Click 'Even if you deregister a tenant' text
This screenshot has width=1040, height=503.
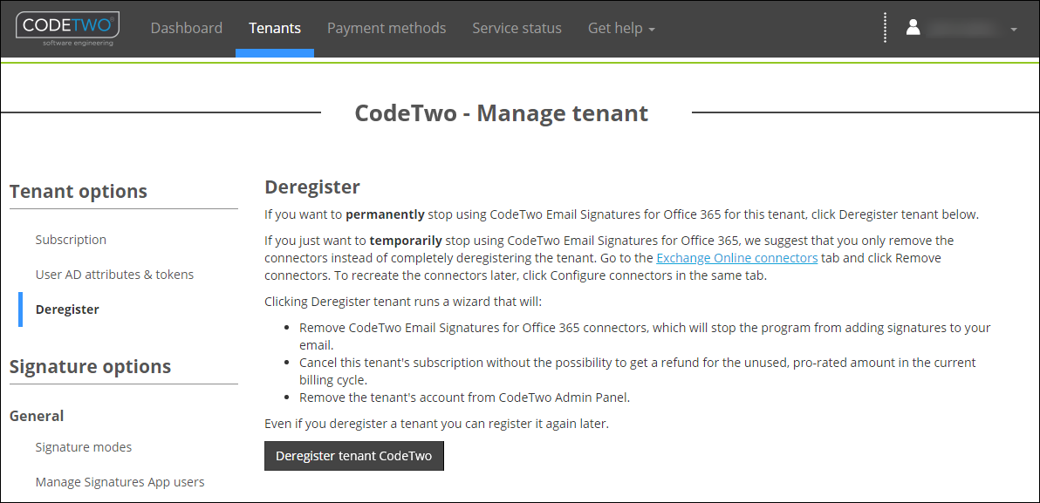click(436, 424)
